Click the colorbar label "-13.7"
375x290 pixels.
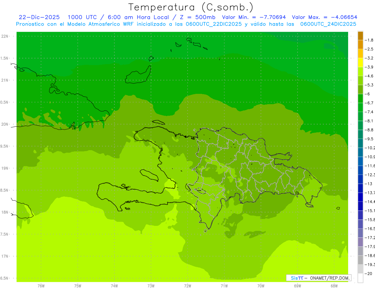[x=370, y=193]
